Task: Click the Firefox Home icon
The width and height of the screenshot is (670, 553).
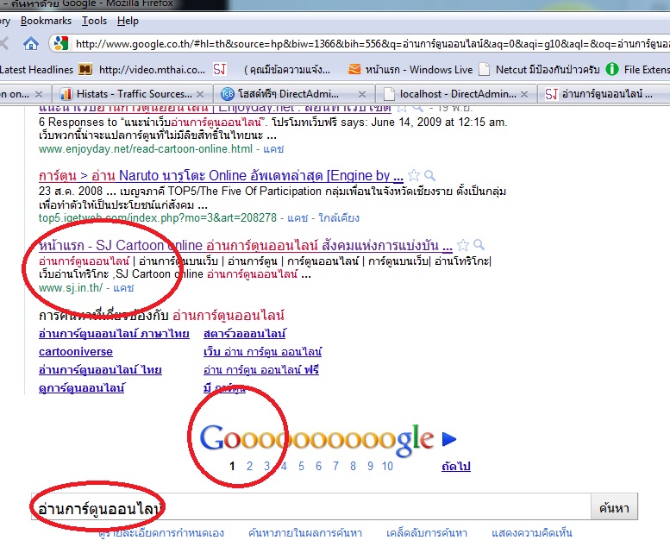Action: click(x=31, y=44)
